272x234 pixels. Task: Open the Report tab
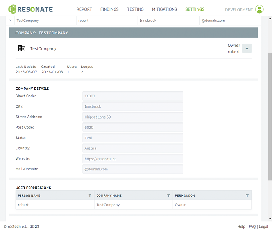84,9
